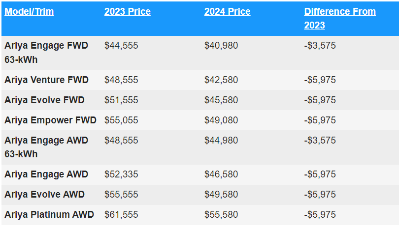Click the Difference From 2023 header

(x=340, y=18)
